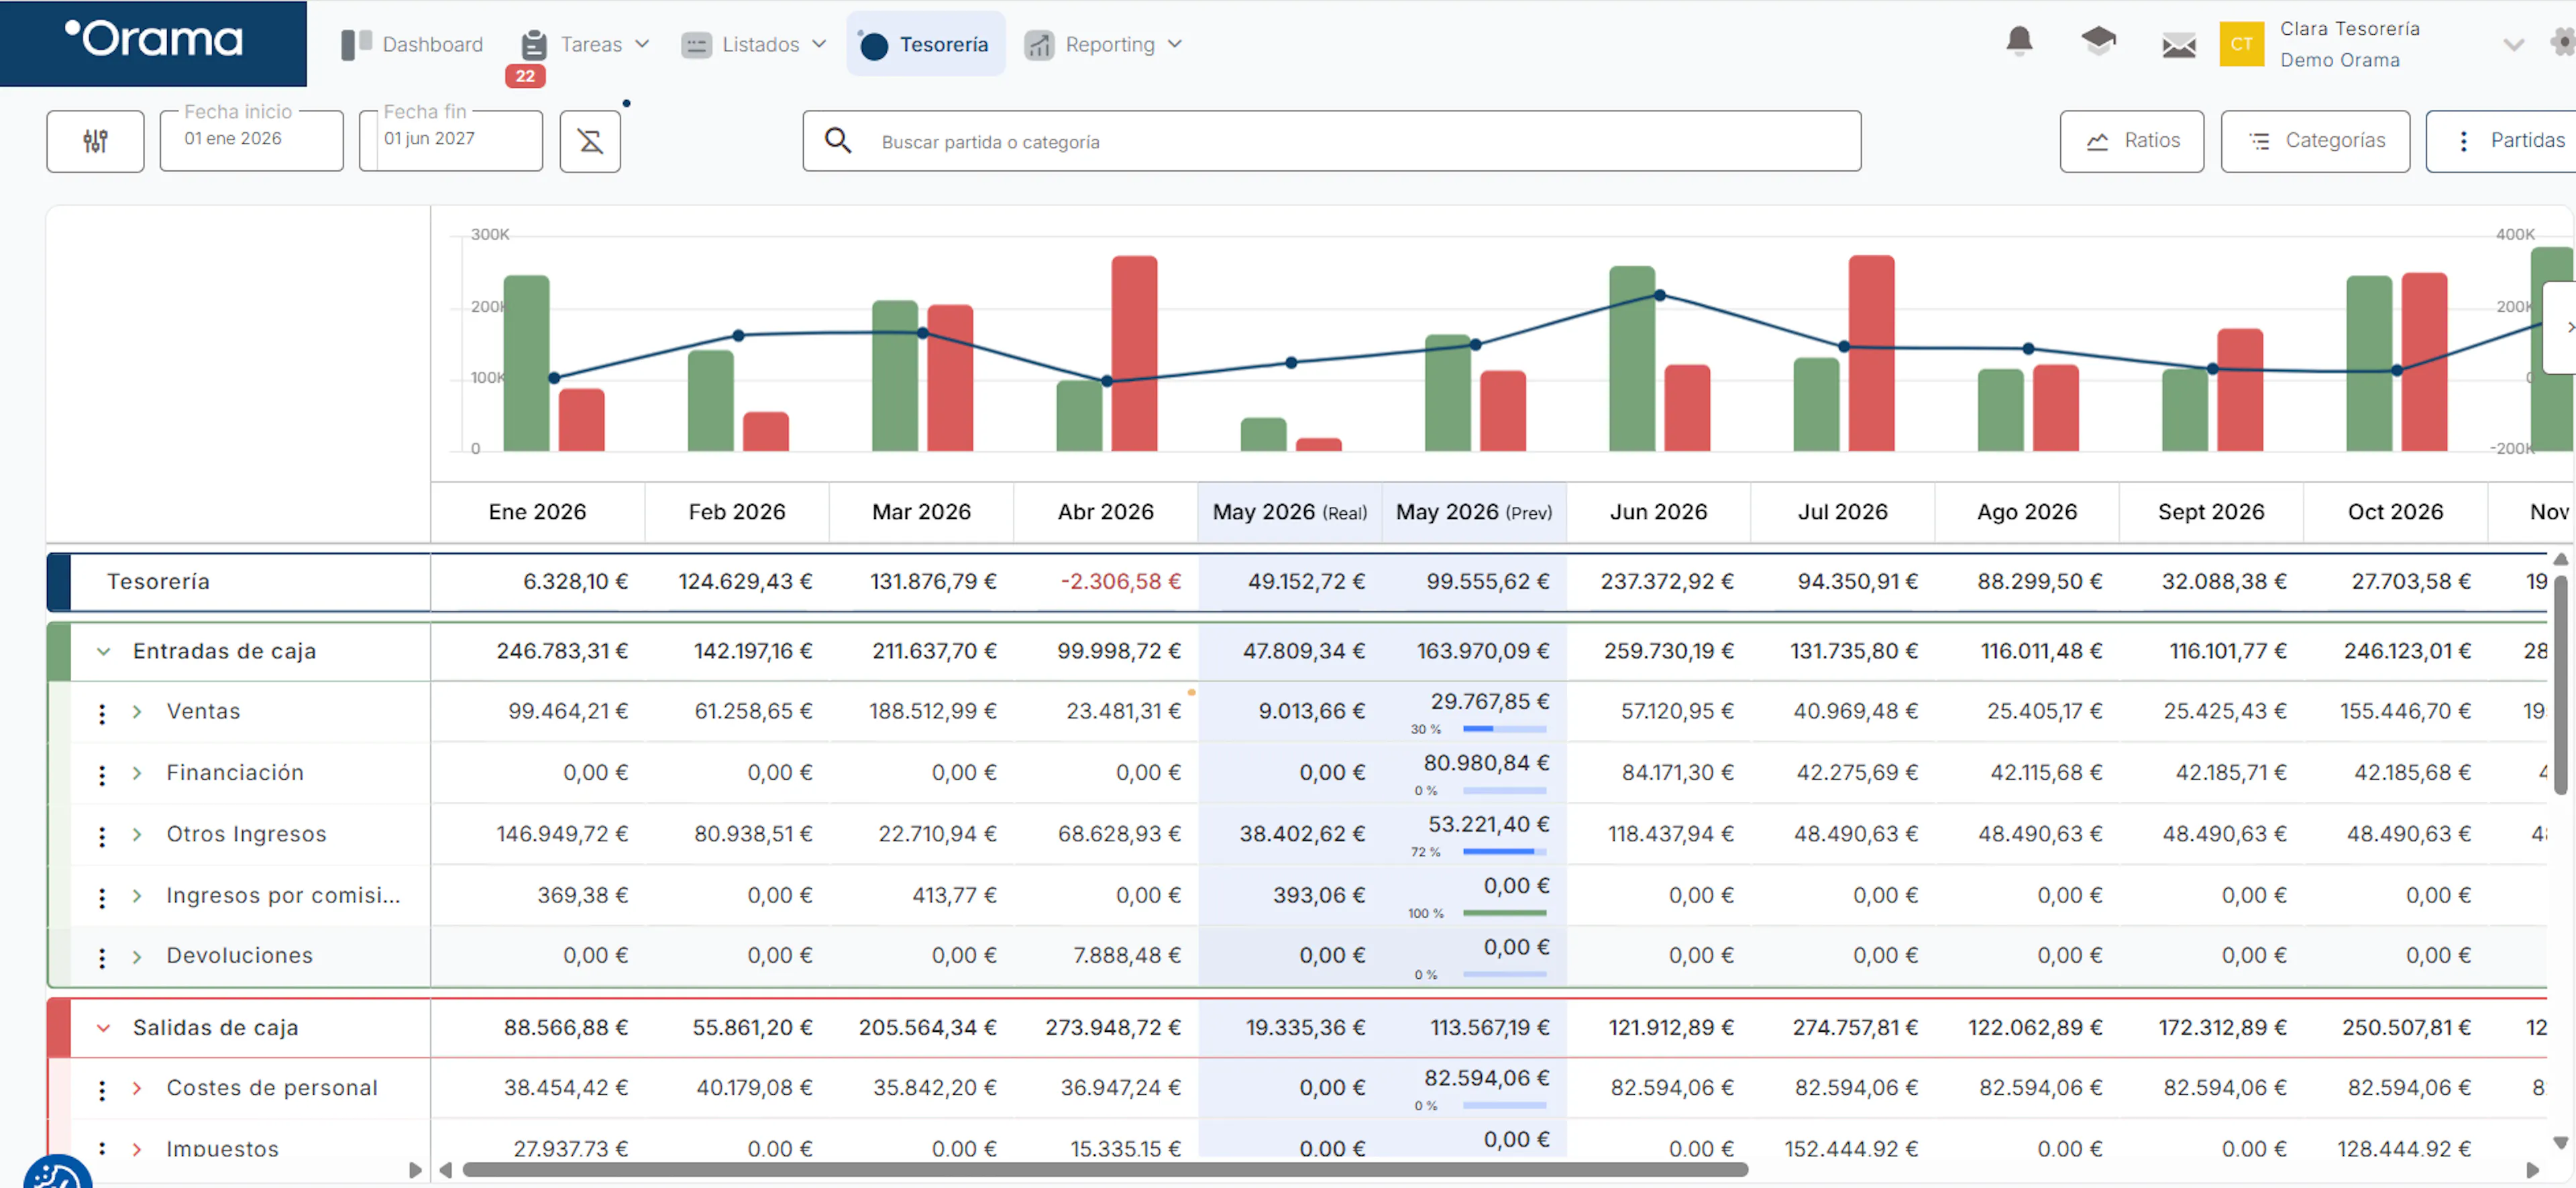Collapse the Salidas de caja section
Screen dimensions: 2576x1188
click(x=103, y=1027)
